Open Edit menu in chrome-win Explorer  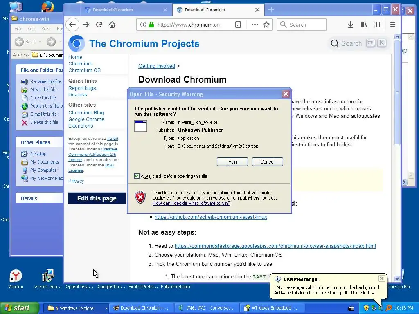click(x=31, y=29)
